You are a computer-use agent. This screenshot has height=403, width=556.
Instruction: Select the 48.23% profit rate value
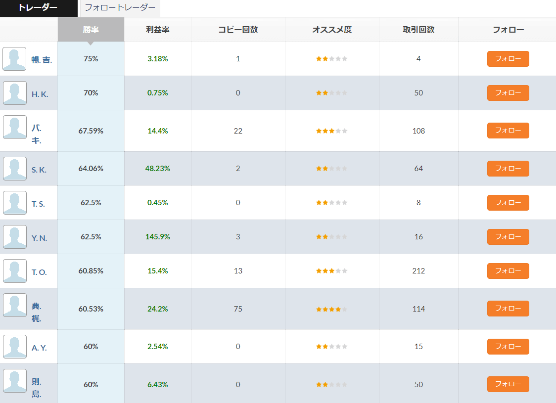pos(158,168)
